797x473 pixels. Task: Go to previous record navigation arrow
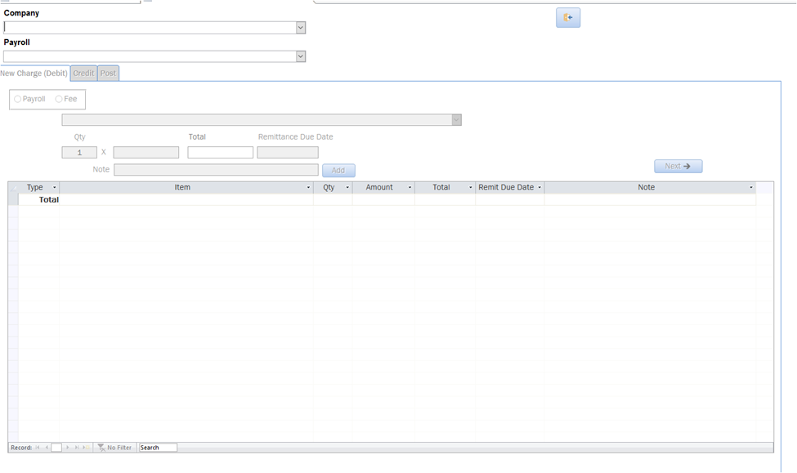pos(47,448)
